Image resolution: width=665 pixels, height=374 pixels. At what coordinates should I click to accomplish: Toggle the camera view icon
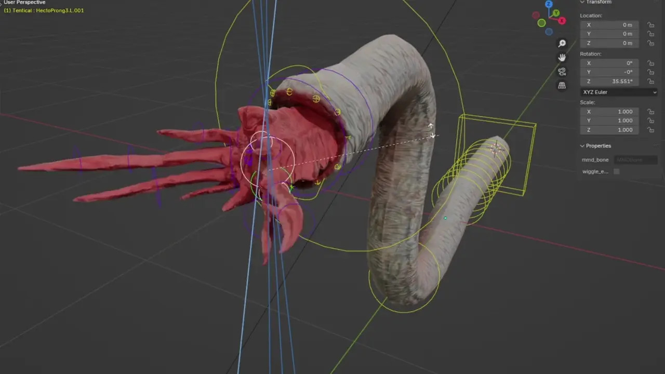pyautogui.click(x=562, y=72)
